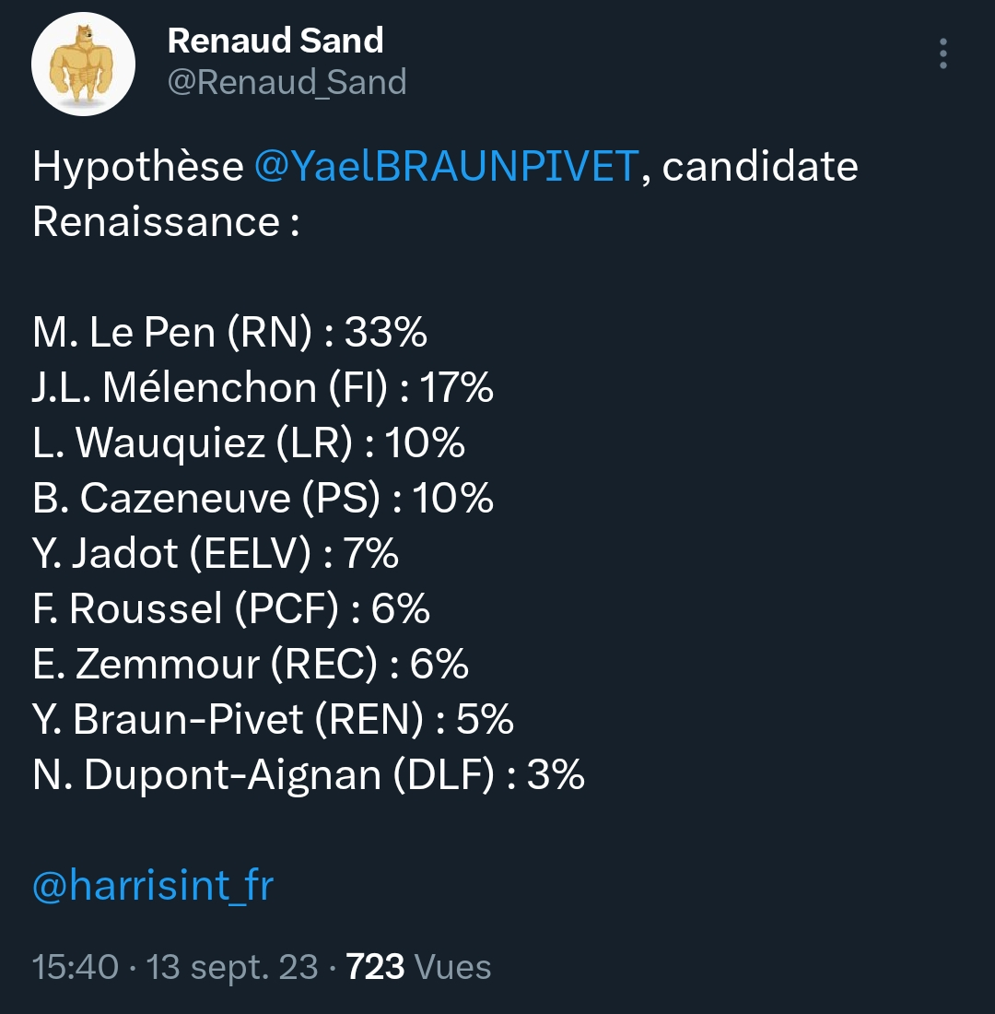Open Renaud Sand's muscular doge avatar
995x1014 pixels.
(x=84, y=64)
